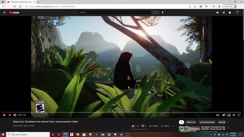
Task: Click the red extension icon in toolbar
Action: (207, 6)
